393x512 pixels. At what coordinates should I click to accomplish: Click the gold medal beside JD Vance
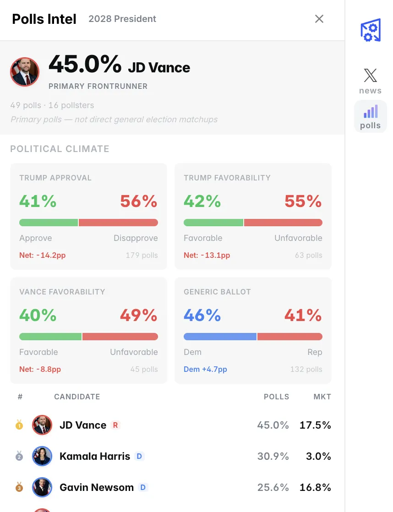pos(19,425)
